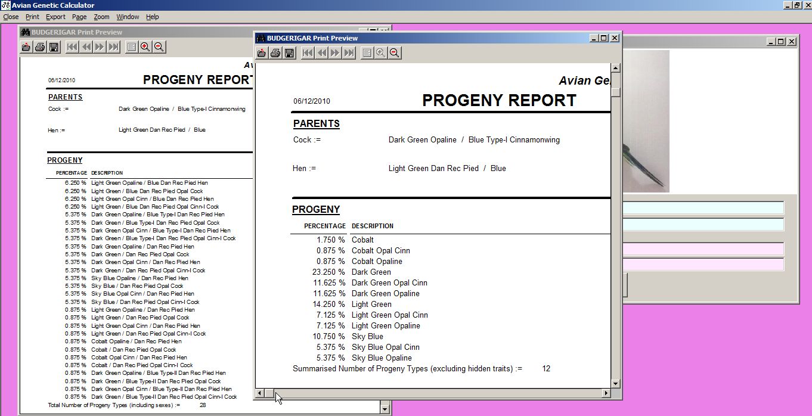
Task: Zoom out icon in background preview window
Action: (x=159, y=47)
